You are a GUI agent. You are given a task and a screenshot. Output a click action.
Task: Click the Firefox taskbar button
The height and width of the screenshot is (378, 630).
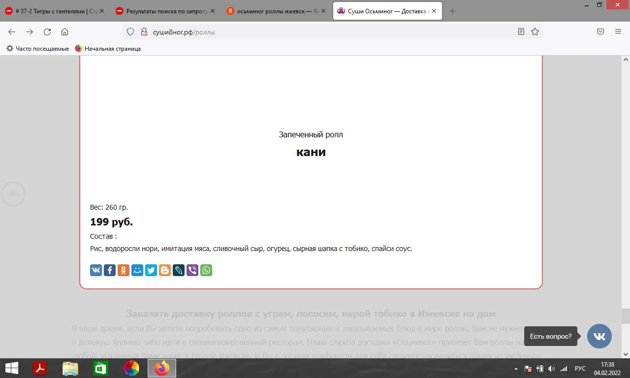162,368
